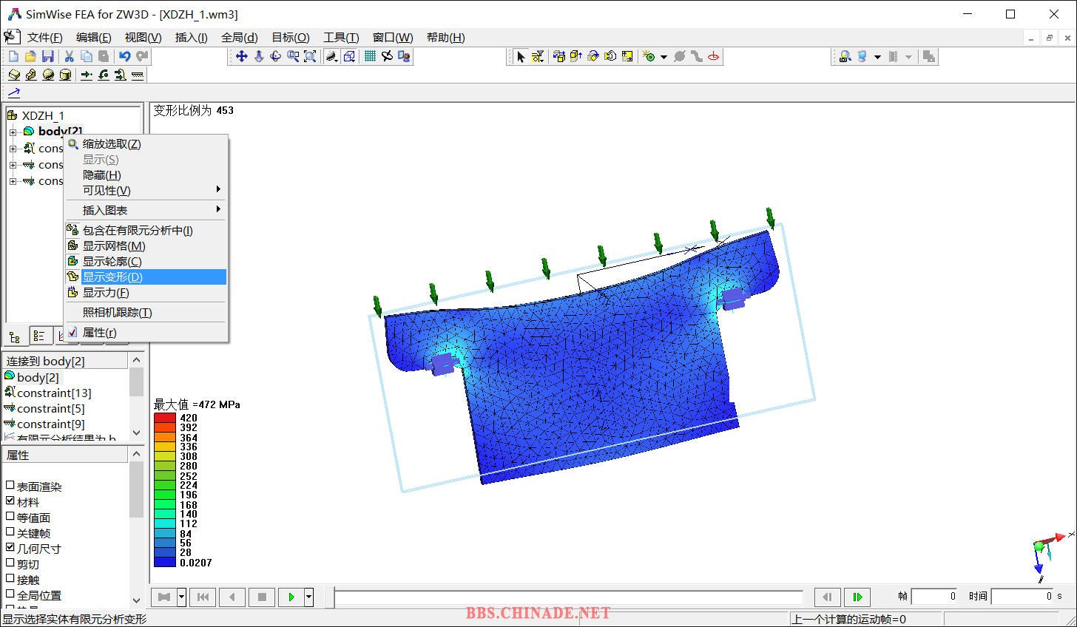Screen dimensions: 1077x627
Task: Cut selection using the scissors icon
Action: coord(69,56)
